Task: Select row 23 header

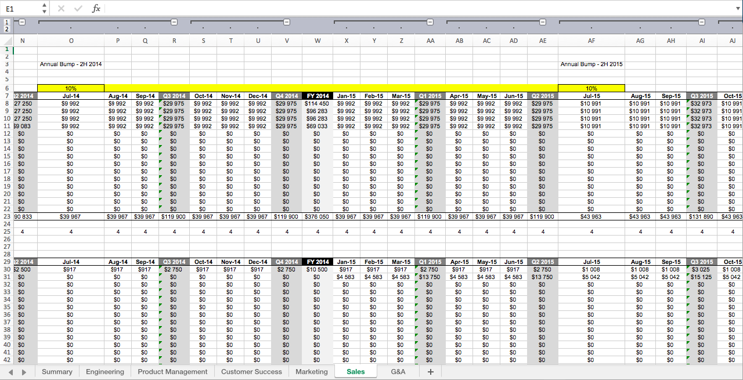Action: pos(6,216)
